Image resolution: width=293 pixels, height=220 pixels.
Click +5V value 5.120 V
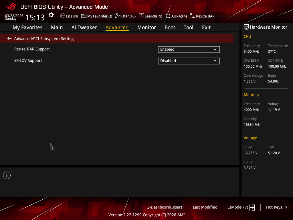coord(274,153)
